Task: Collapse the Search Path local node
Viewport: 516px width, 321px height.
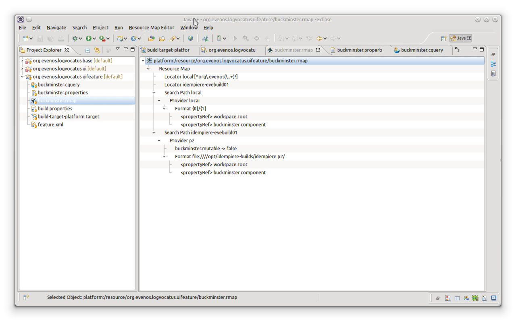Action: (154, 93)
